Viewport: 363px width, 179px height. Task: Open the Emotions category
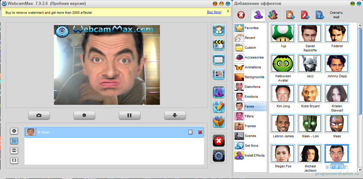coord(251,97)
